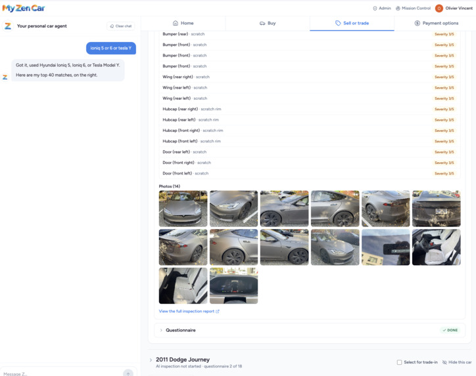Click the Admin shield icon
Screen dimensions: 476x376
(x=375, y=9)
